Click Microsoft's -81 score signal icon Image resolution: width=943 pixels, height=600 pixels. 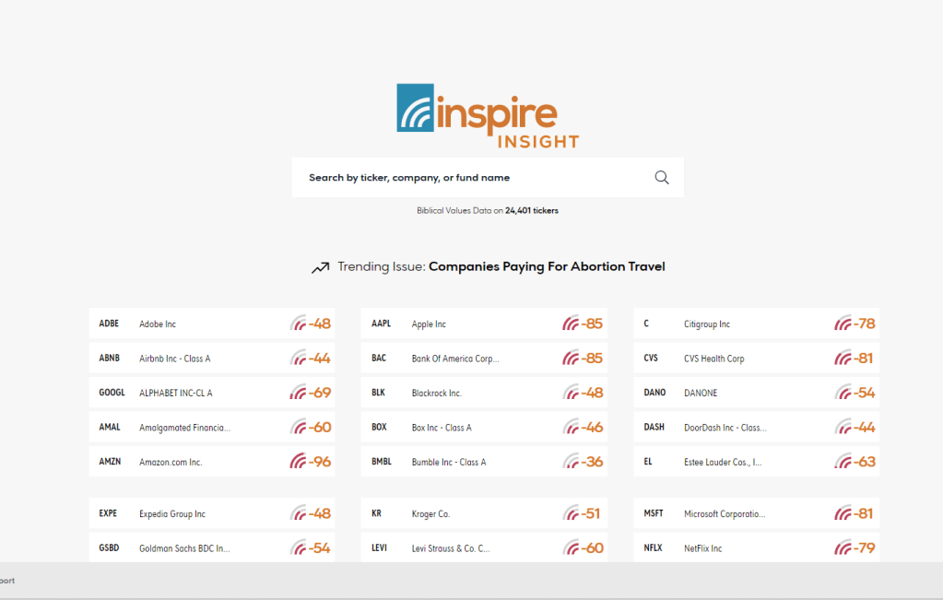coord(843,513)
